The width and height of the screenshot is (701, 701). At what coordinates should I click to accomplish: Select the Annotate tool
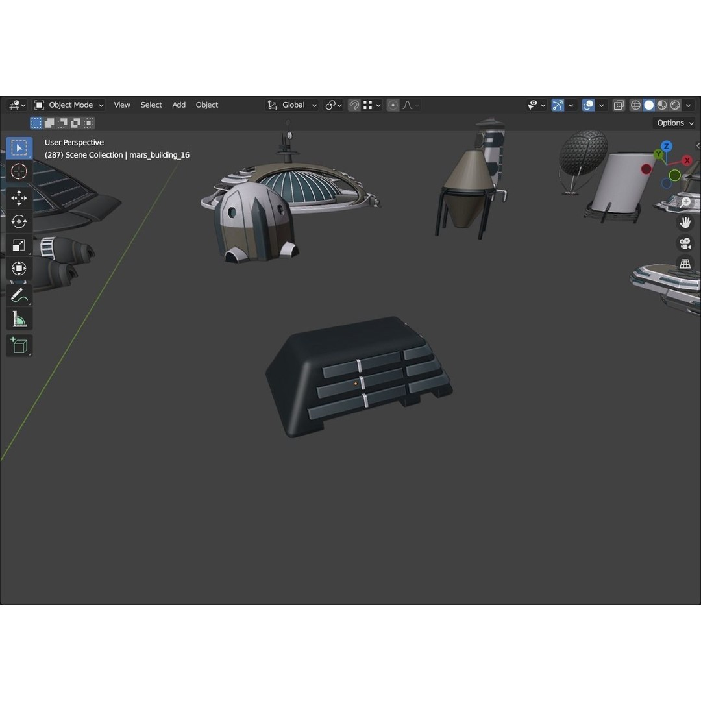pos(18,295)
